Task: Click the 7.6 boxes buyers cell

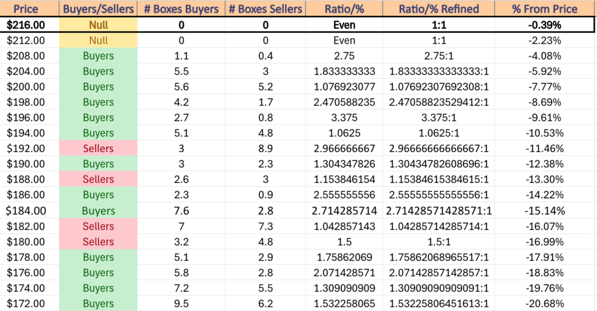Action: pyautogui.click(x=181, y=211)
